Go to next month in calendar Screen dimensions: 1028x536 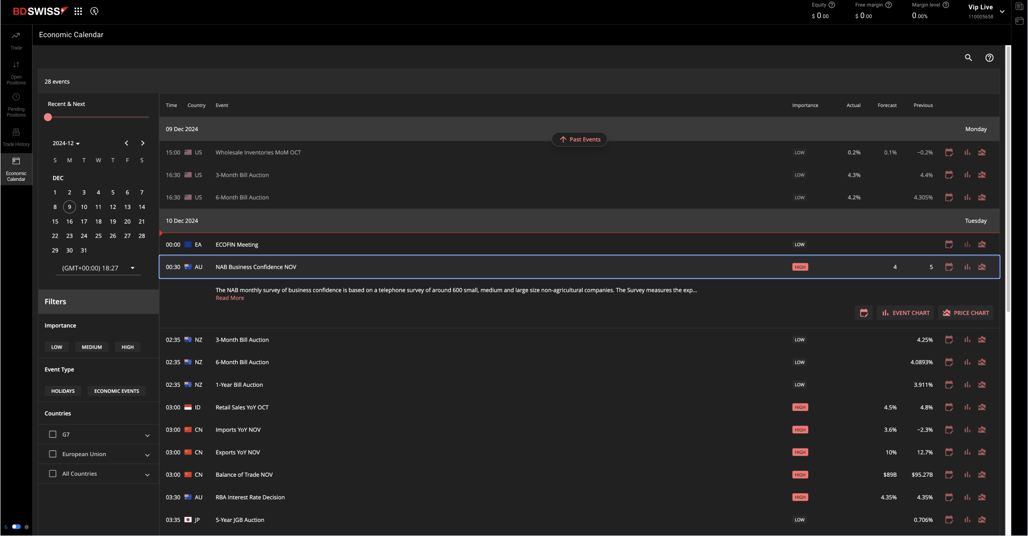(143, 143)
